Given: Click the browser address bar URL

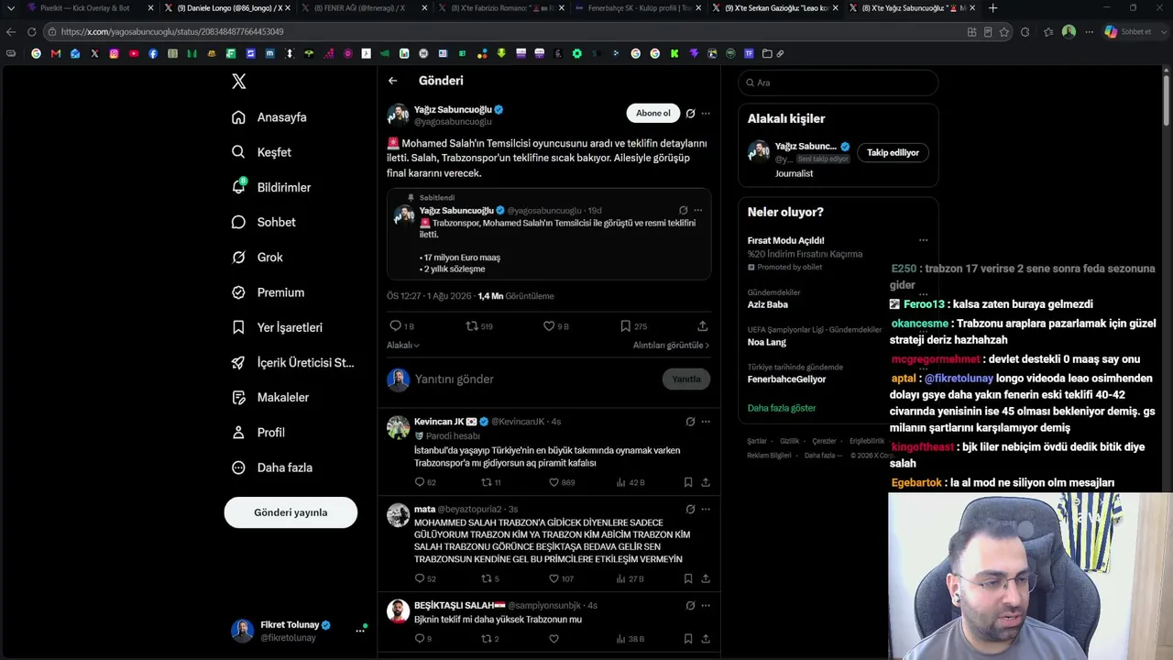Looking at the screenshot, I should pos(172,32).
